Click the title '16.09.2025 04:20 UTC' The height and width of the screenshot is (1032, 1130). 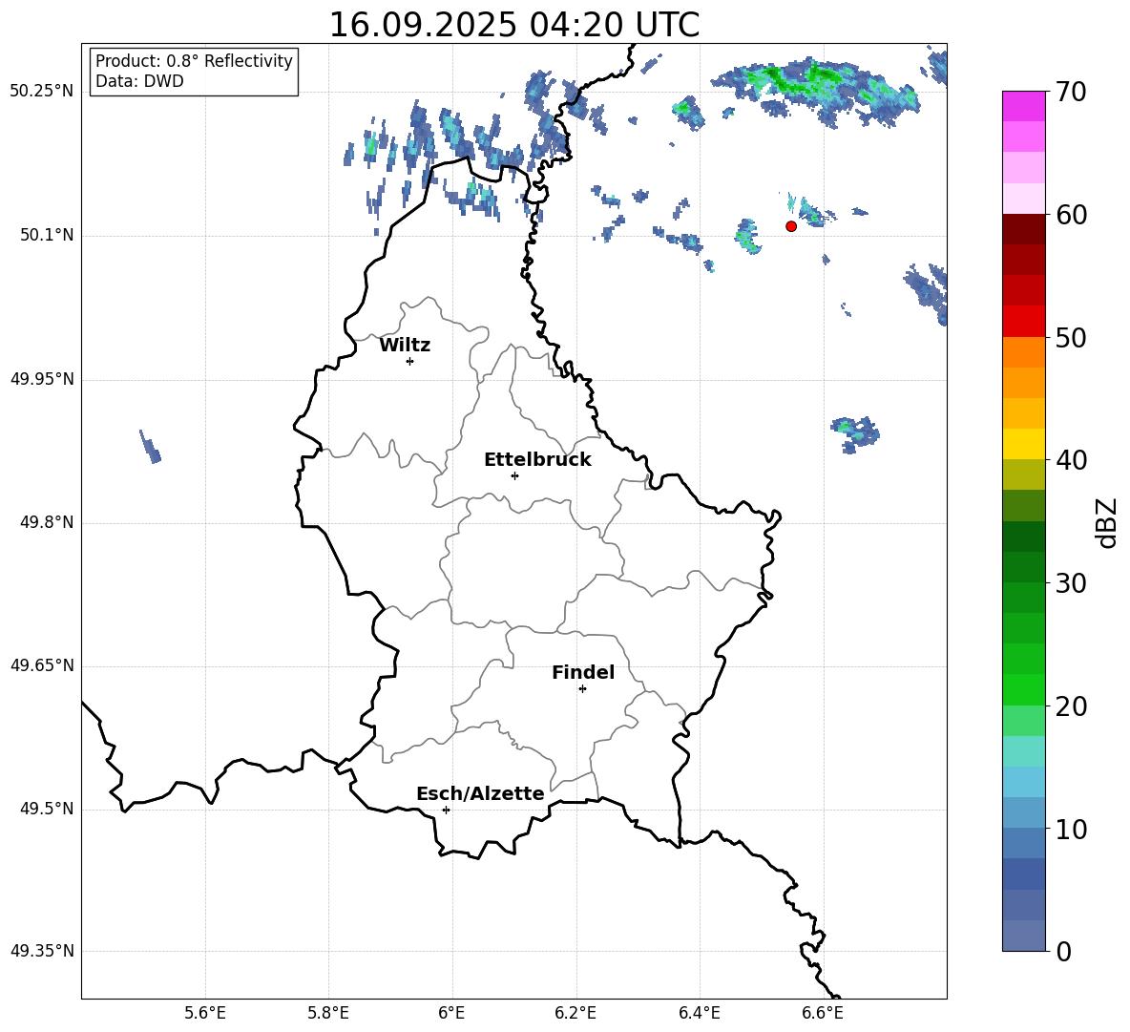(513, 25)
